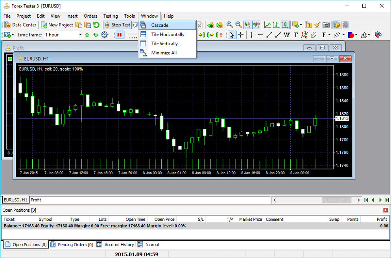Open the Data Center
The height and width of the screenshot is (258, 391).
(x=20, y=25)
